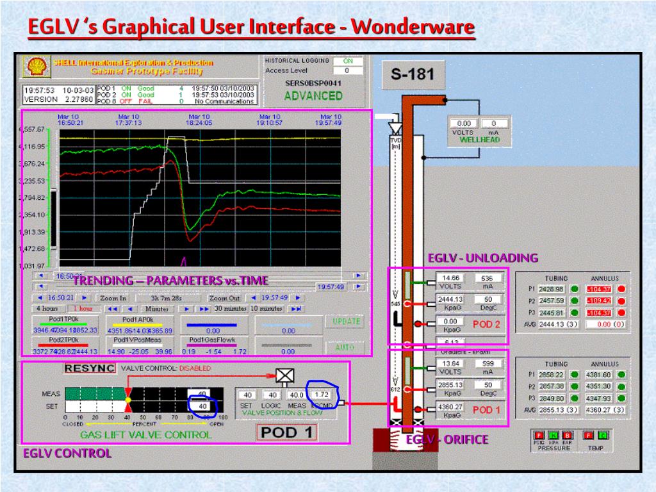This screenshot has height=492, width=656.
Task: Click vertical scale slider left of trend
Action: [x=54, y=219]
